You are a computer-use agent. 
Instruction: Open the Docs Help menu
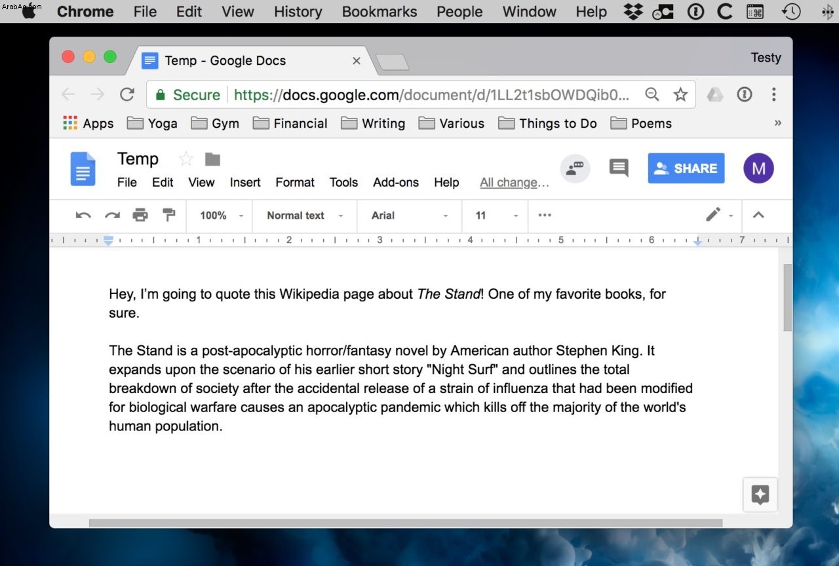pos(446,182)
